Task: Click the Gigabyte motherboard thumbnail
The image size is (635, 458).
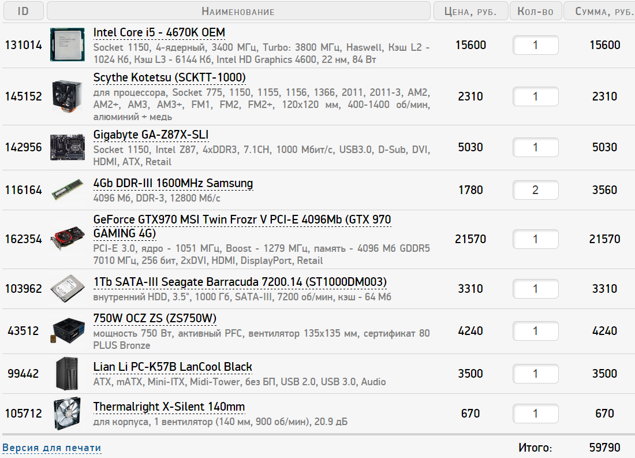Action: 67,147
